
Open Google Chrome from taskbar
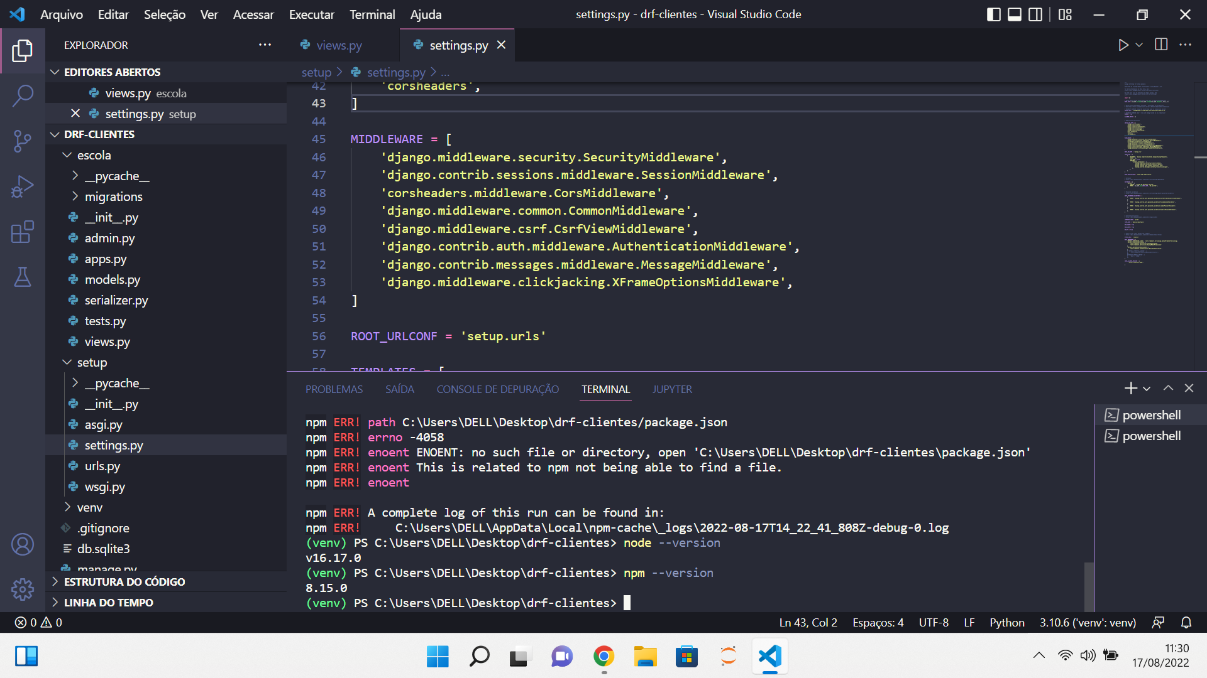(x=603, y=657)
